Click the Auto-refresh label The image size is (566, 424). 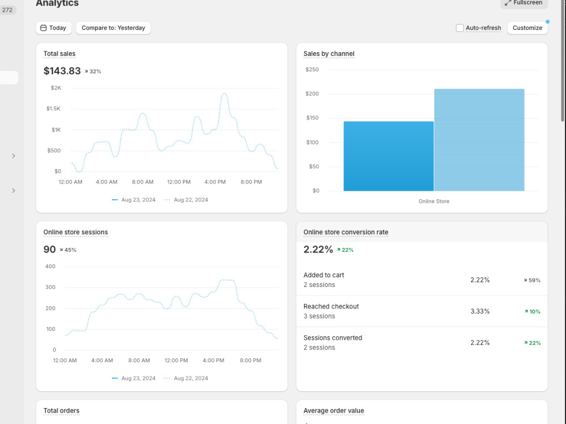click(x=483, y=28)
